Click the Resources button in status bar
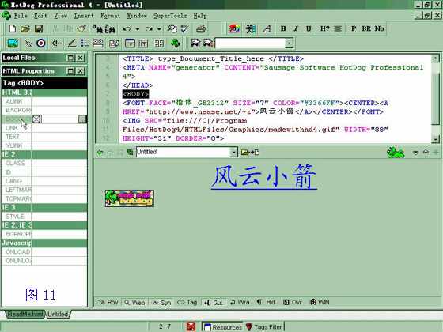This screenshot has height=332, width=443. pos(222,327)
